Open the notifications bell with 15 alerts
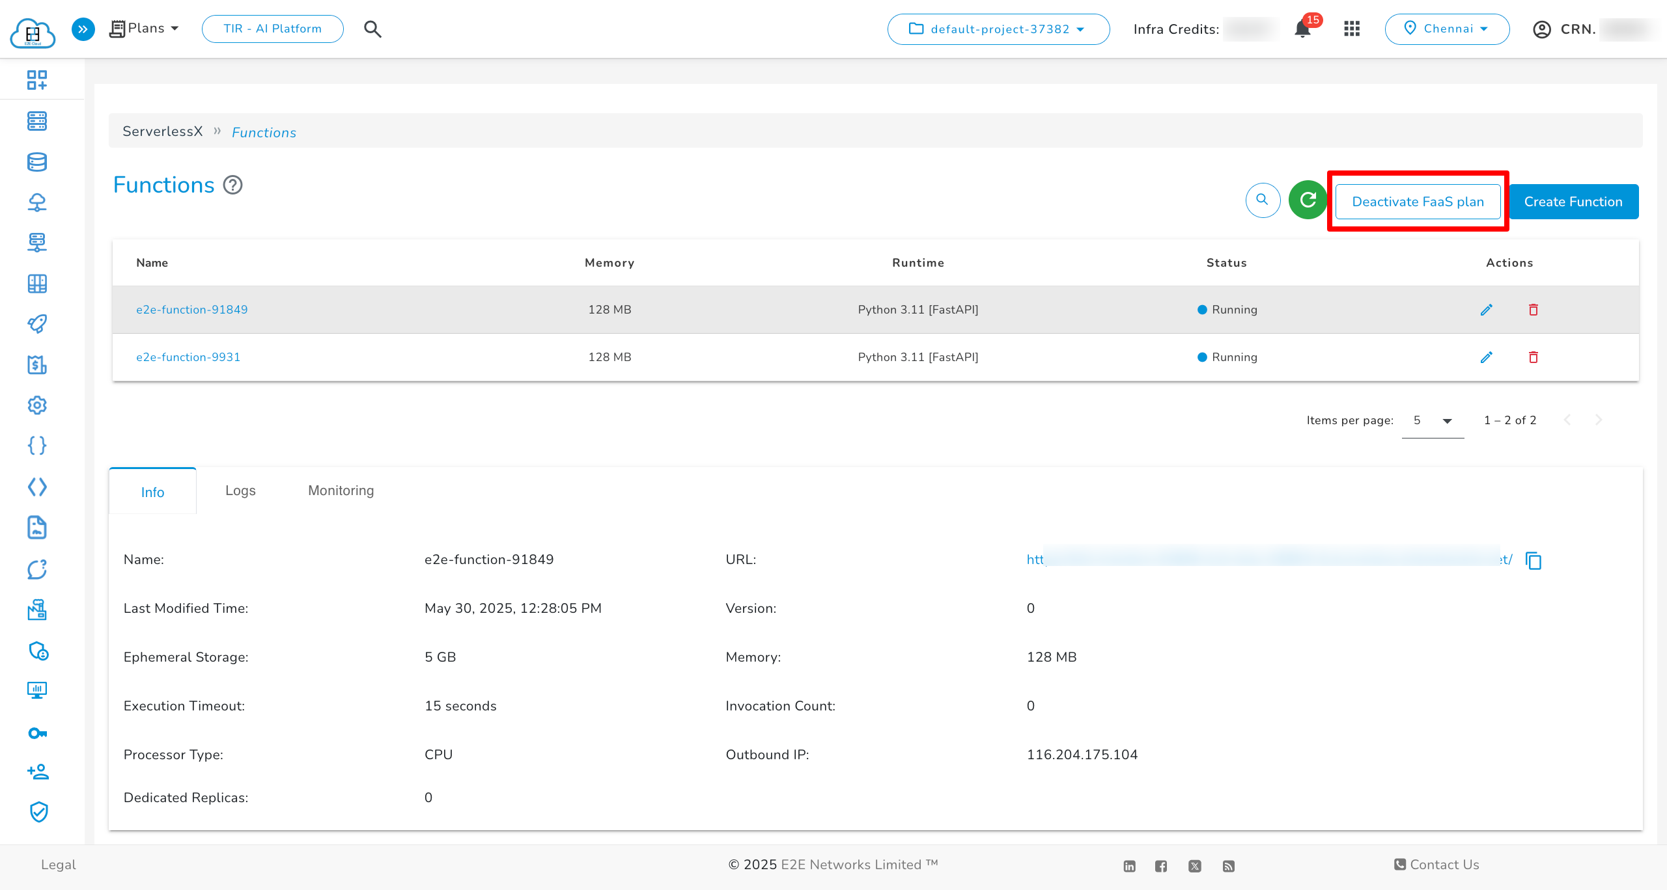Viewport: 1667px width, 890px height. pos(1302,29)
